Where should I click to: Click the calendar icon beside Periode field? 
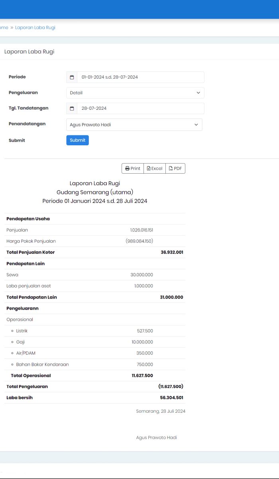point(72,77)
